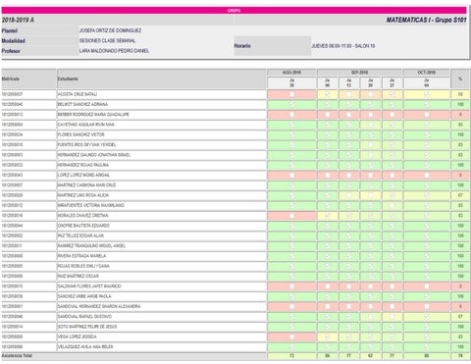Image resolution: width=471 pixels, height=364 pixels.
Task: Uncheck Belmot Sanchez Adriana's Oct 04 attendance
Action: tap(427, 104)
